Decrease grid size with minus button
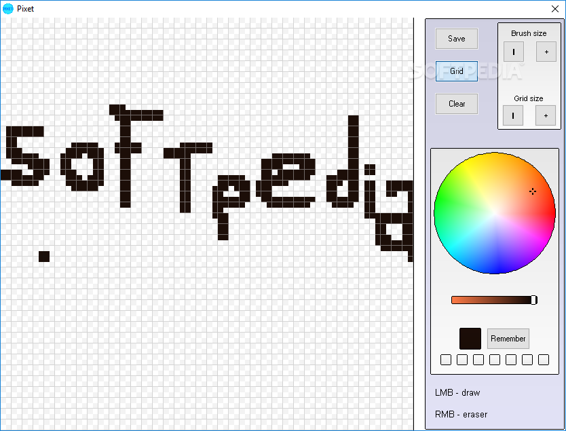 (x=513, y=115)
